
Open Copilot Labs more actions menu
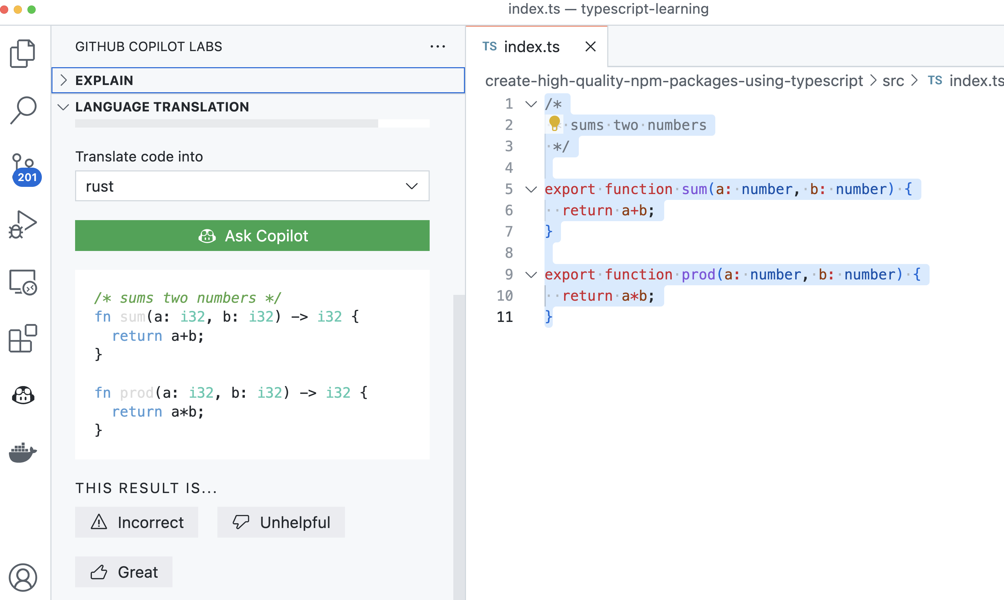coord(438,47)
